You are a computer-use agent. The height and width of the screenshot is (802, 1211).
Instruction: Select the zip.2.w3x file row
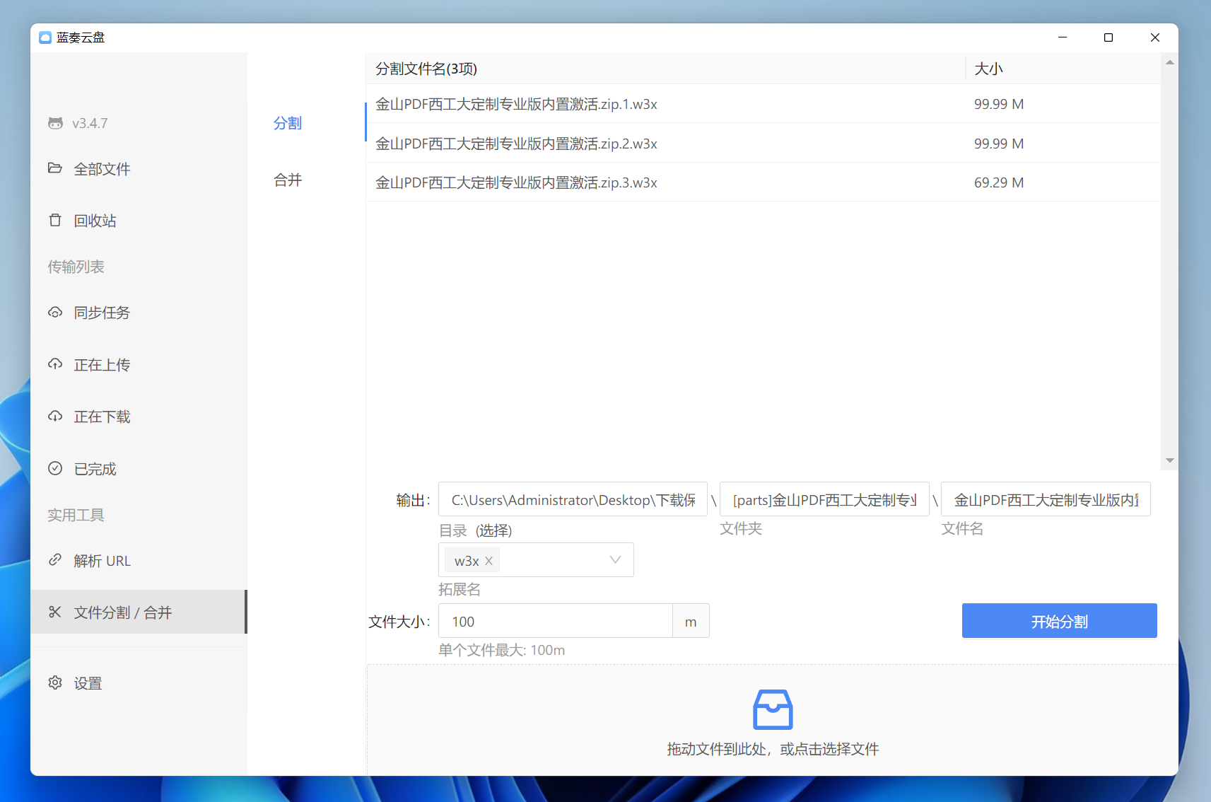tap(764, 144)
